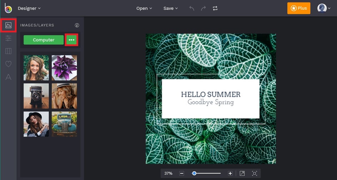Open the three-dots more upload options
Image resolution: width=337 pixels, height=180 pixels.
(71, 40)
